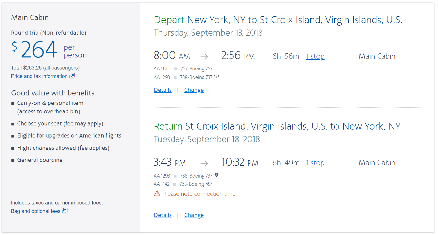Click arrow between 8:00 AM and 2:56 PM

(204, 57)
